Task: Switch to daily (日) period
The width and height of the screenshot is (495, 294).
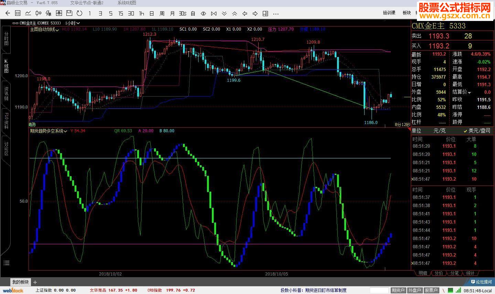Action: [152, 13]
